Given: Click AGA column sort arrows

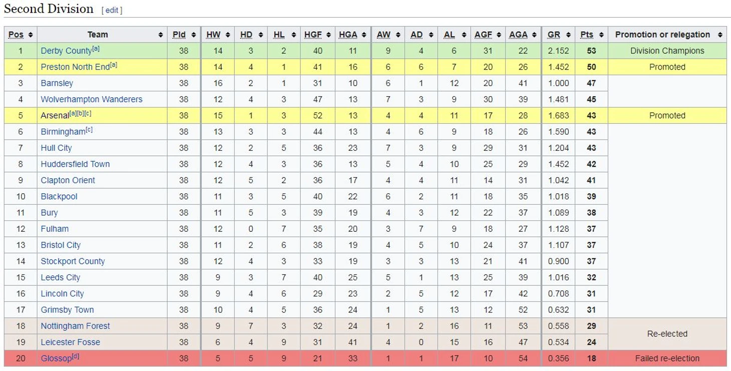Looking at the screenshot, I should tap(534, 35).
